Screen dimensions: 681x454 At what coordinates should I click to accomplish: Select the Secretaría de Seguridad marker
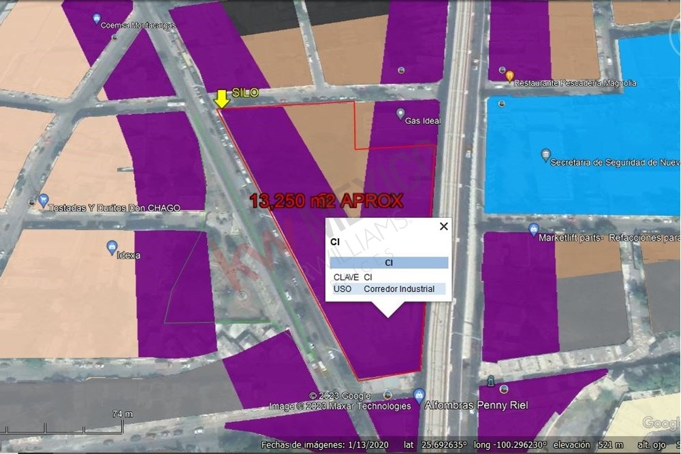(545, 155)
